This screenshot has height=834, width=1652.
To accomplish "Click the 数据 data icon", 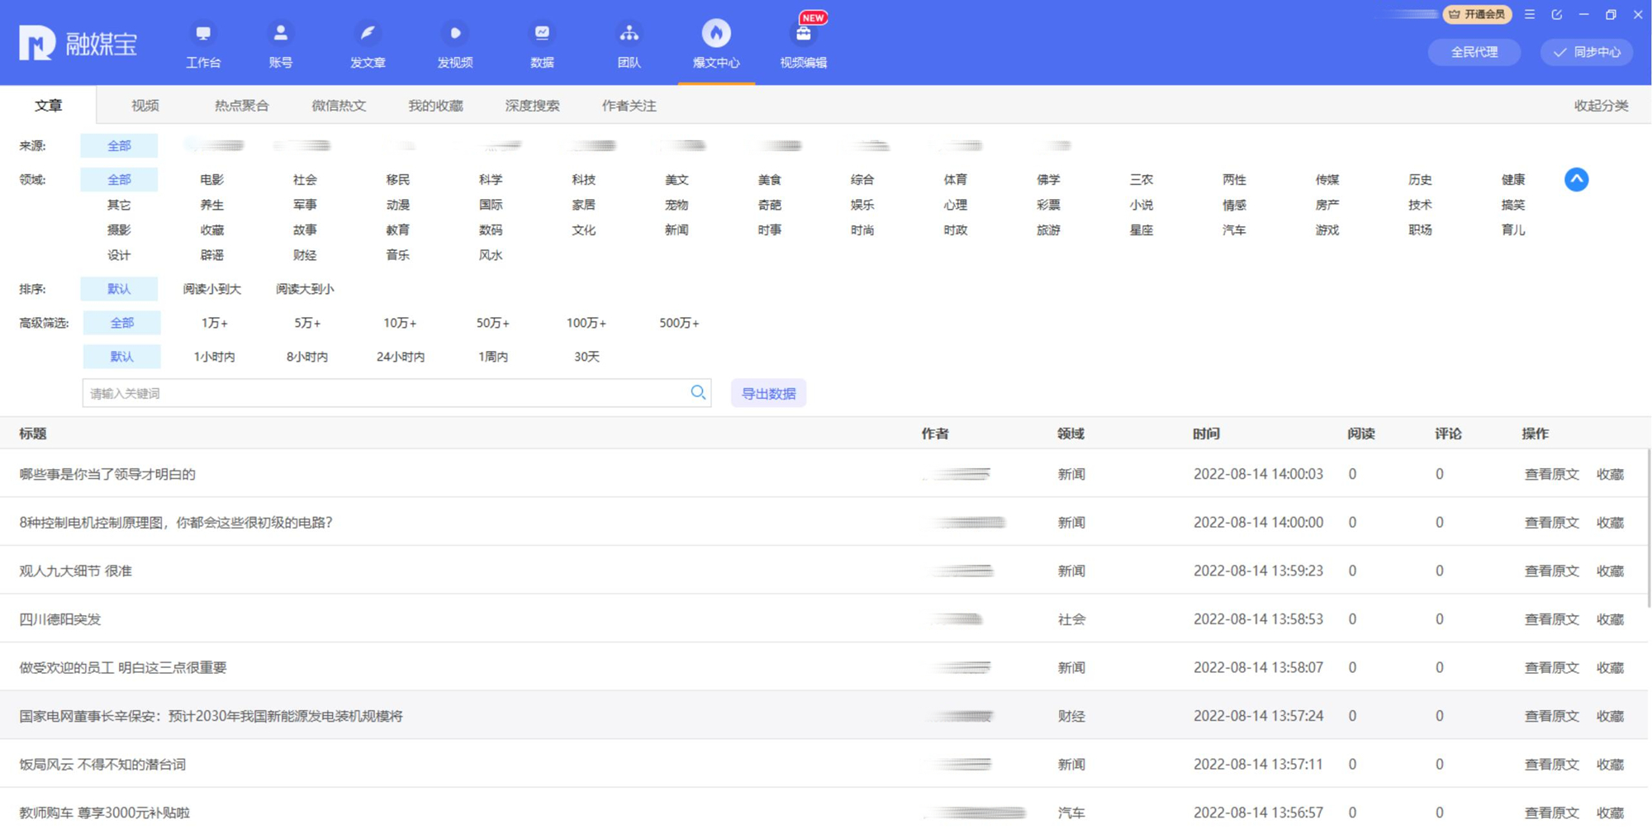I will click(542, 35).
